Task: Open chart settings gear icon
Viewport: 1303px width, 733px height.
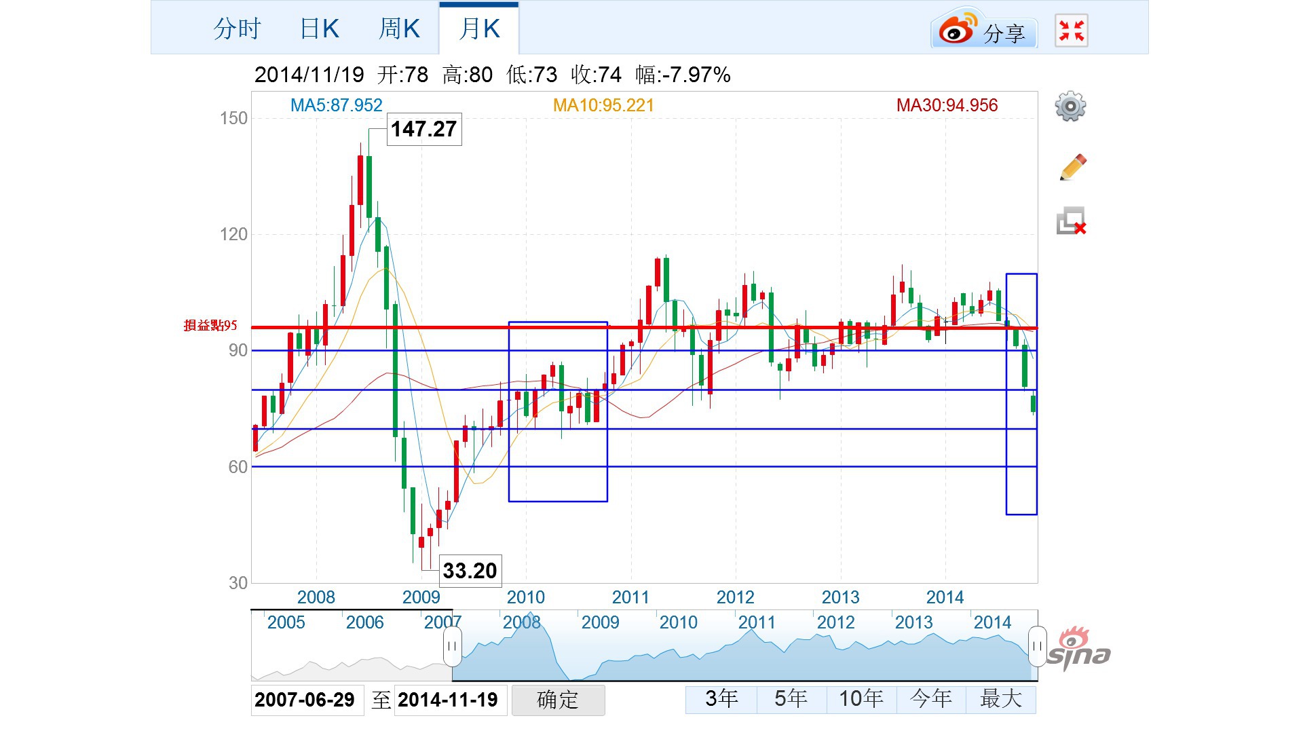Action: [1070, 107]
